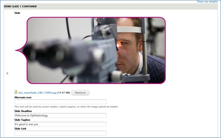Click the 'Slide' label above image
221x138 pixels.
click(x=17, y=13)
